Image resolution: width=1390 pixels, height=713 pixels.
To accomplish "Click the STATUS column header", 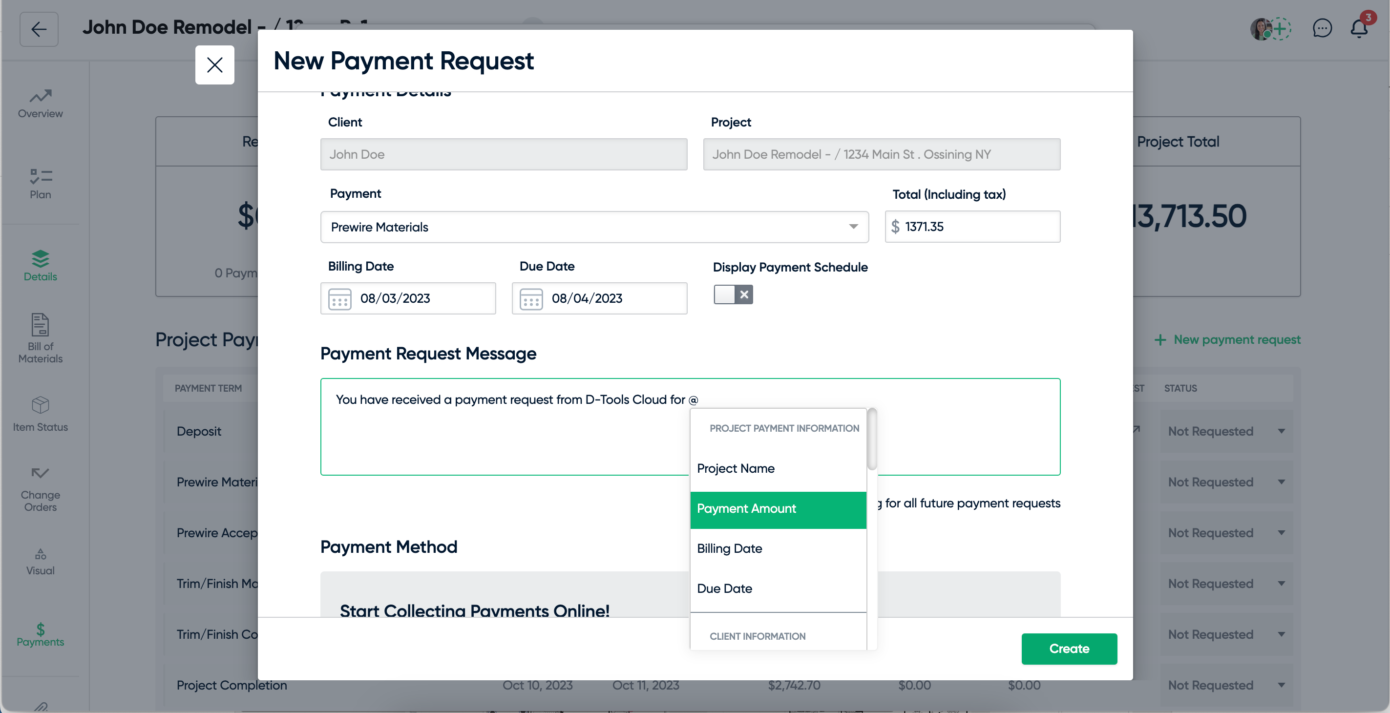I will 1180,388.
